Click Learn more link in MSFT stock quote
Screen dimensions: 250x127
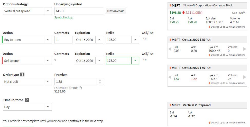coord(239,27)
